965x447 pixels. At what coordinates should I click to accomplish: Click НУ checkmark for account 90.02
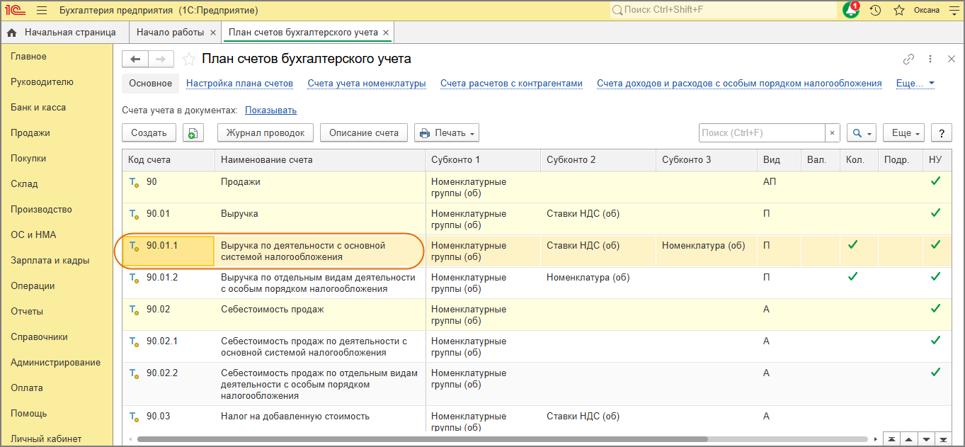pos(935,309)
